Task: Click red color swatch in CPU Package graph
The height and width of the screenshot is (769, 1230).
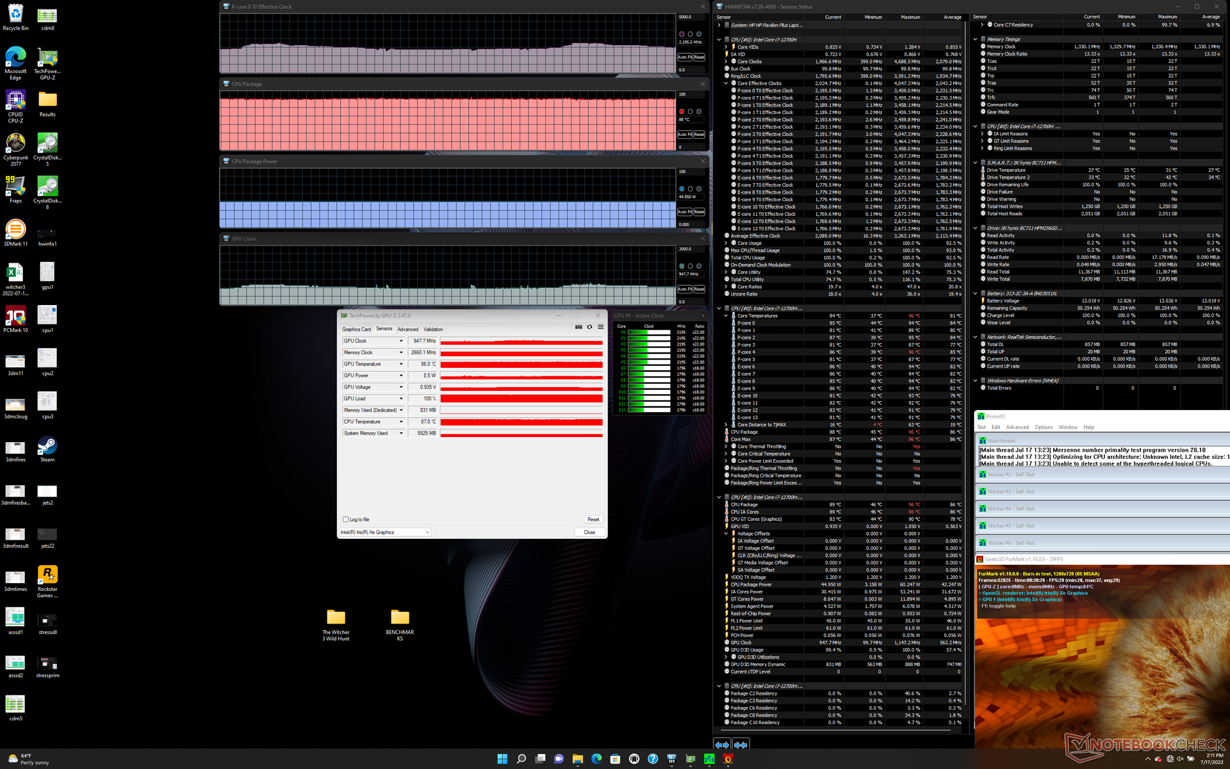Action: click(682, 112)
